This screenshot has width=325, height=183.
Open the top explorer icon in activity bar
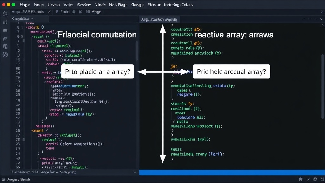coord(5,14)
